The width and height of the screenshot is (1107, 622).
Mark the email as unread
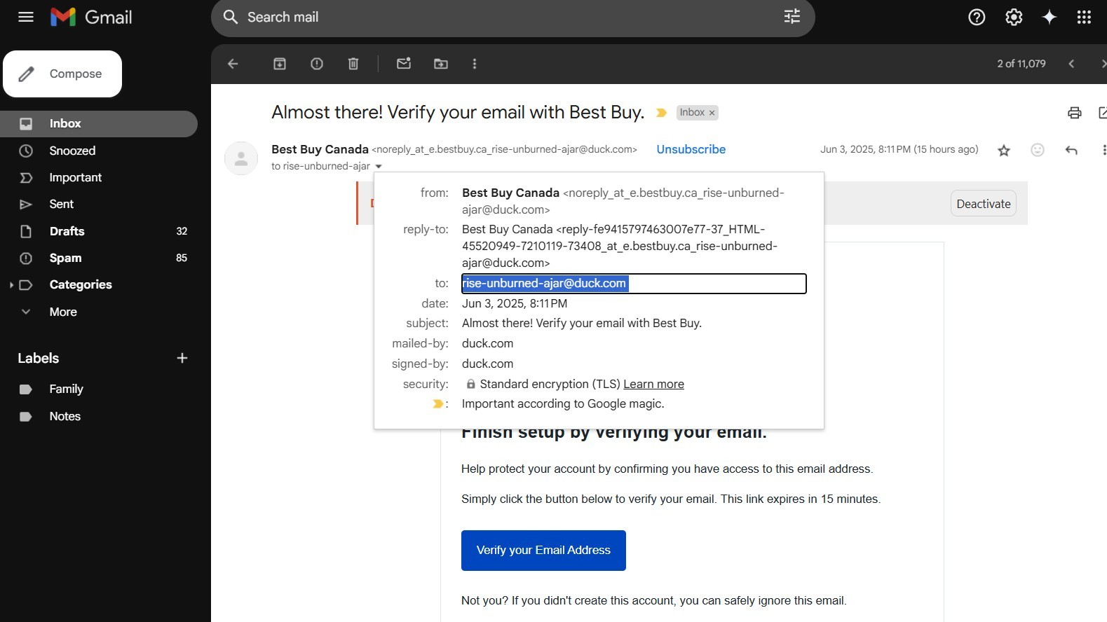click(404, 64)
